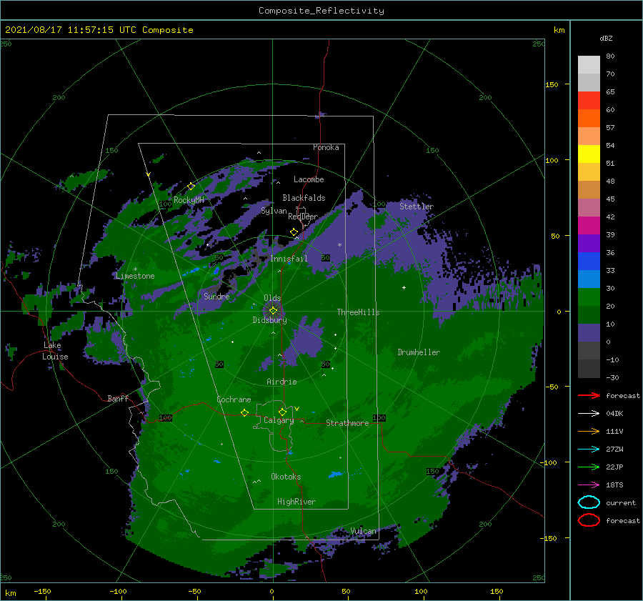Screen dimensions: 643x601
Task: Click yellow diamond marker beside RockyMH
Action: tap(191, 187)
